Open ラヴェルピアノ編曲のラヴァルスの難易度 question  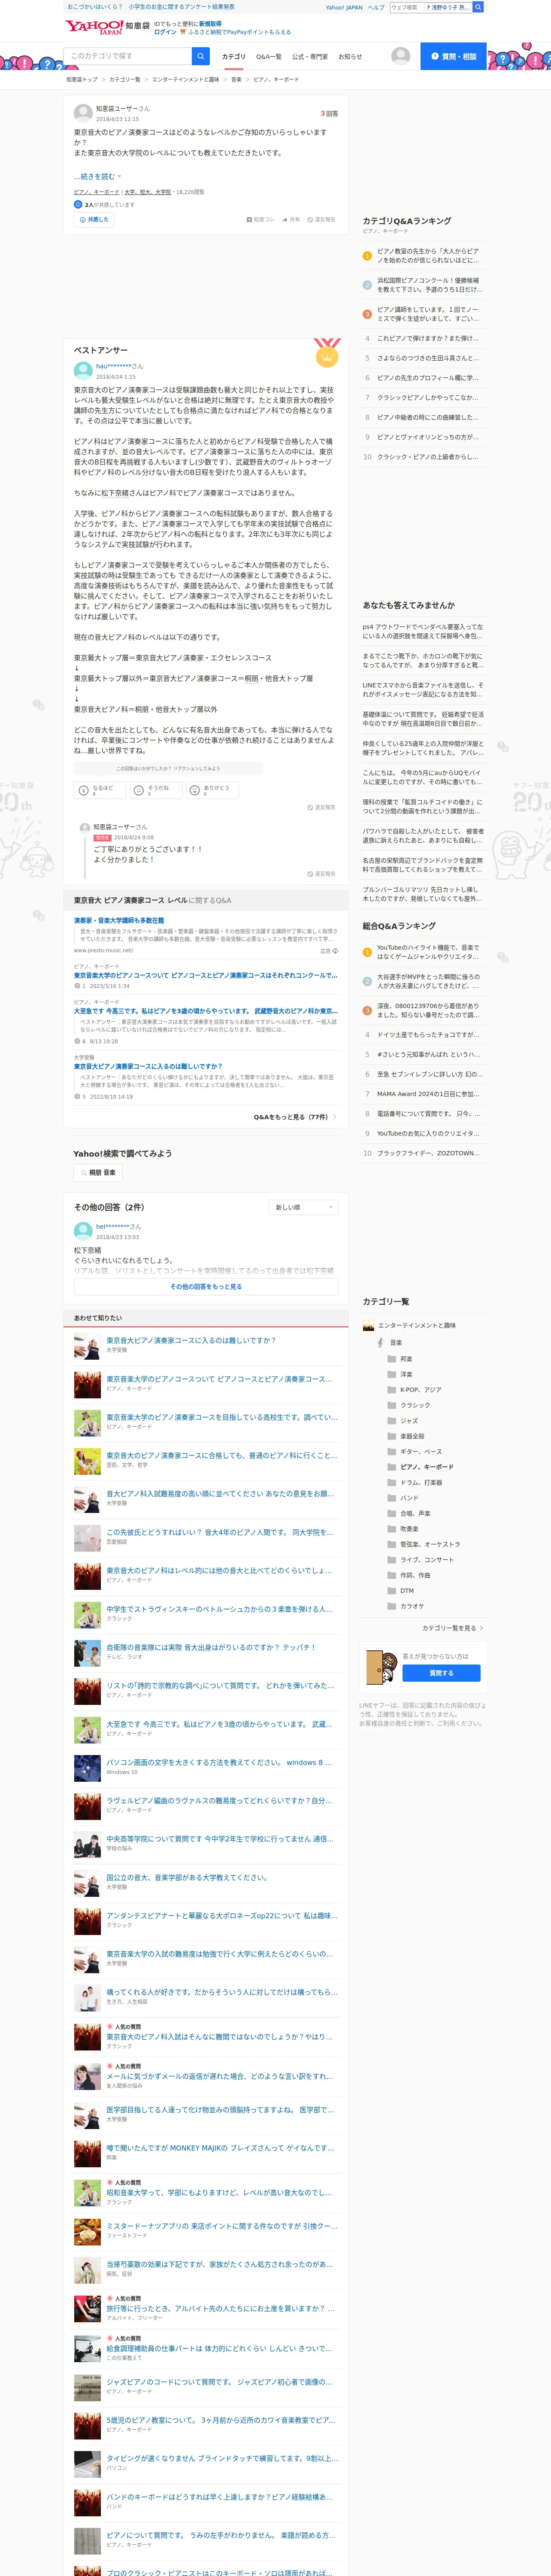[219, 1801]
